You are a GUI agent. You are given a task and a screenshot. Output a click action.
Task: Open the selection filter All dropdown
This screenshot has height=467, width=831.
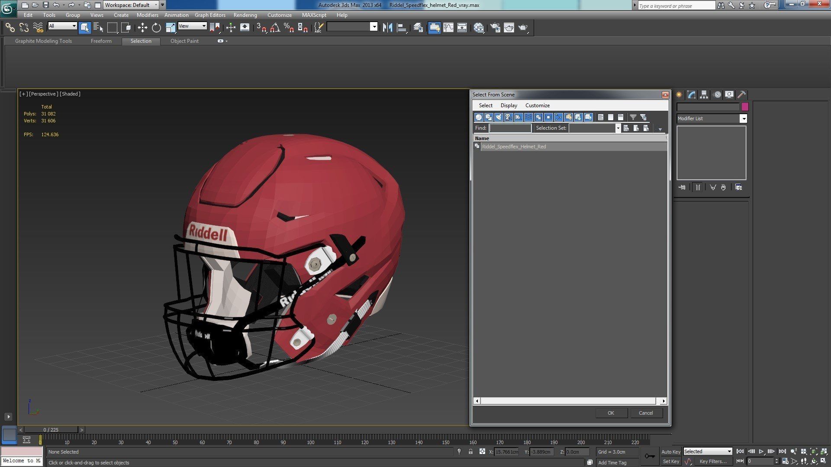pos(62,26)
